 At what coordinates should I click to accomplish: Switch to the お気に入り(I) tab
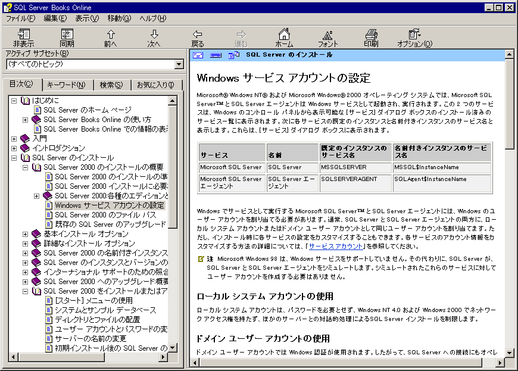156,85
